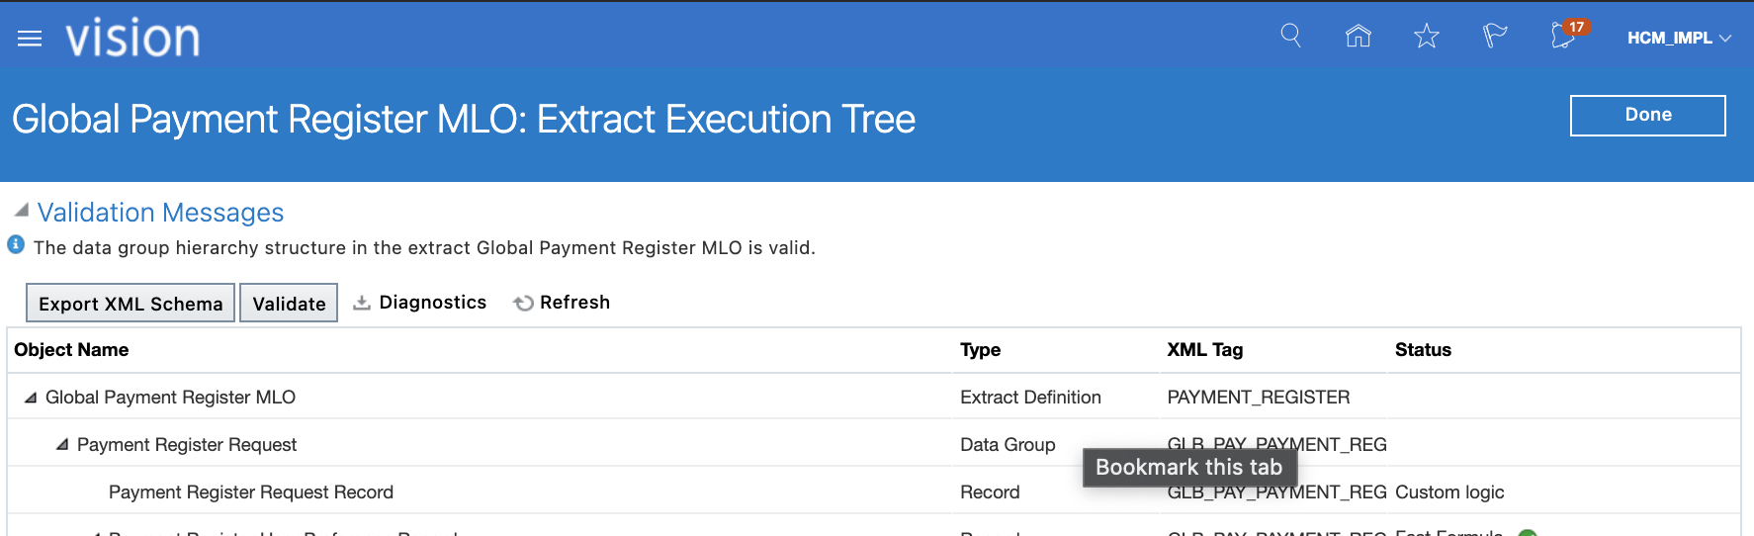Click the Diagnostics download icon

pos(362,303)
